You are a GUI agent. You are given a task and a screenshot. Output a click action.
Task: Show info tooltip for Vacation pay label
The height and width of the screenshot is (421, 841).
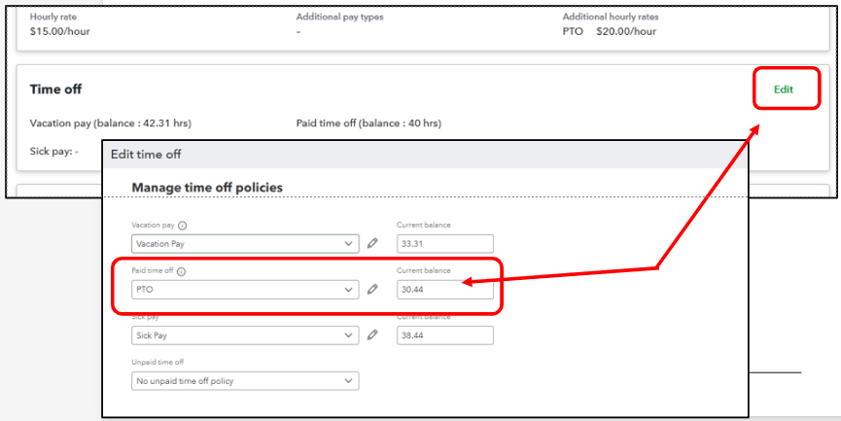(183, 226)
